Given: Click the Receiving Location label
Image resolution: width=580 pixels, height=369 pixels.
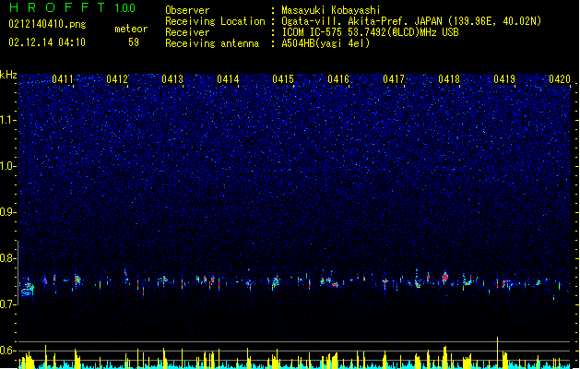Looking at the screenshot, I should (215, 21).
